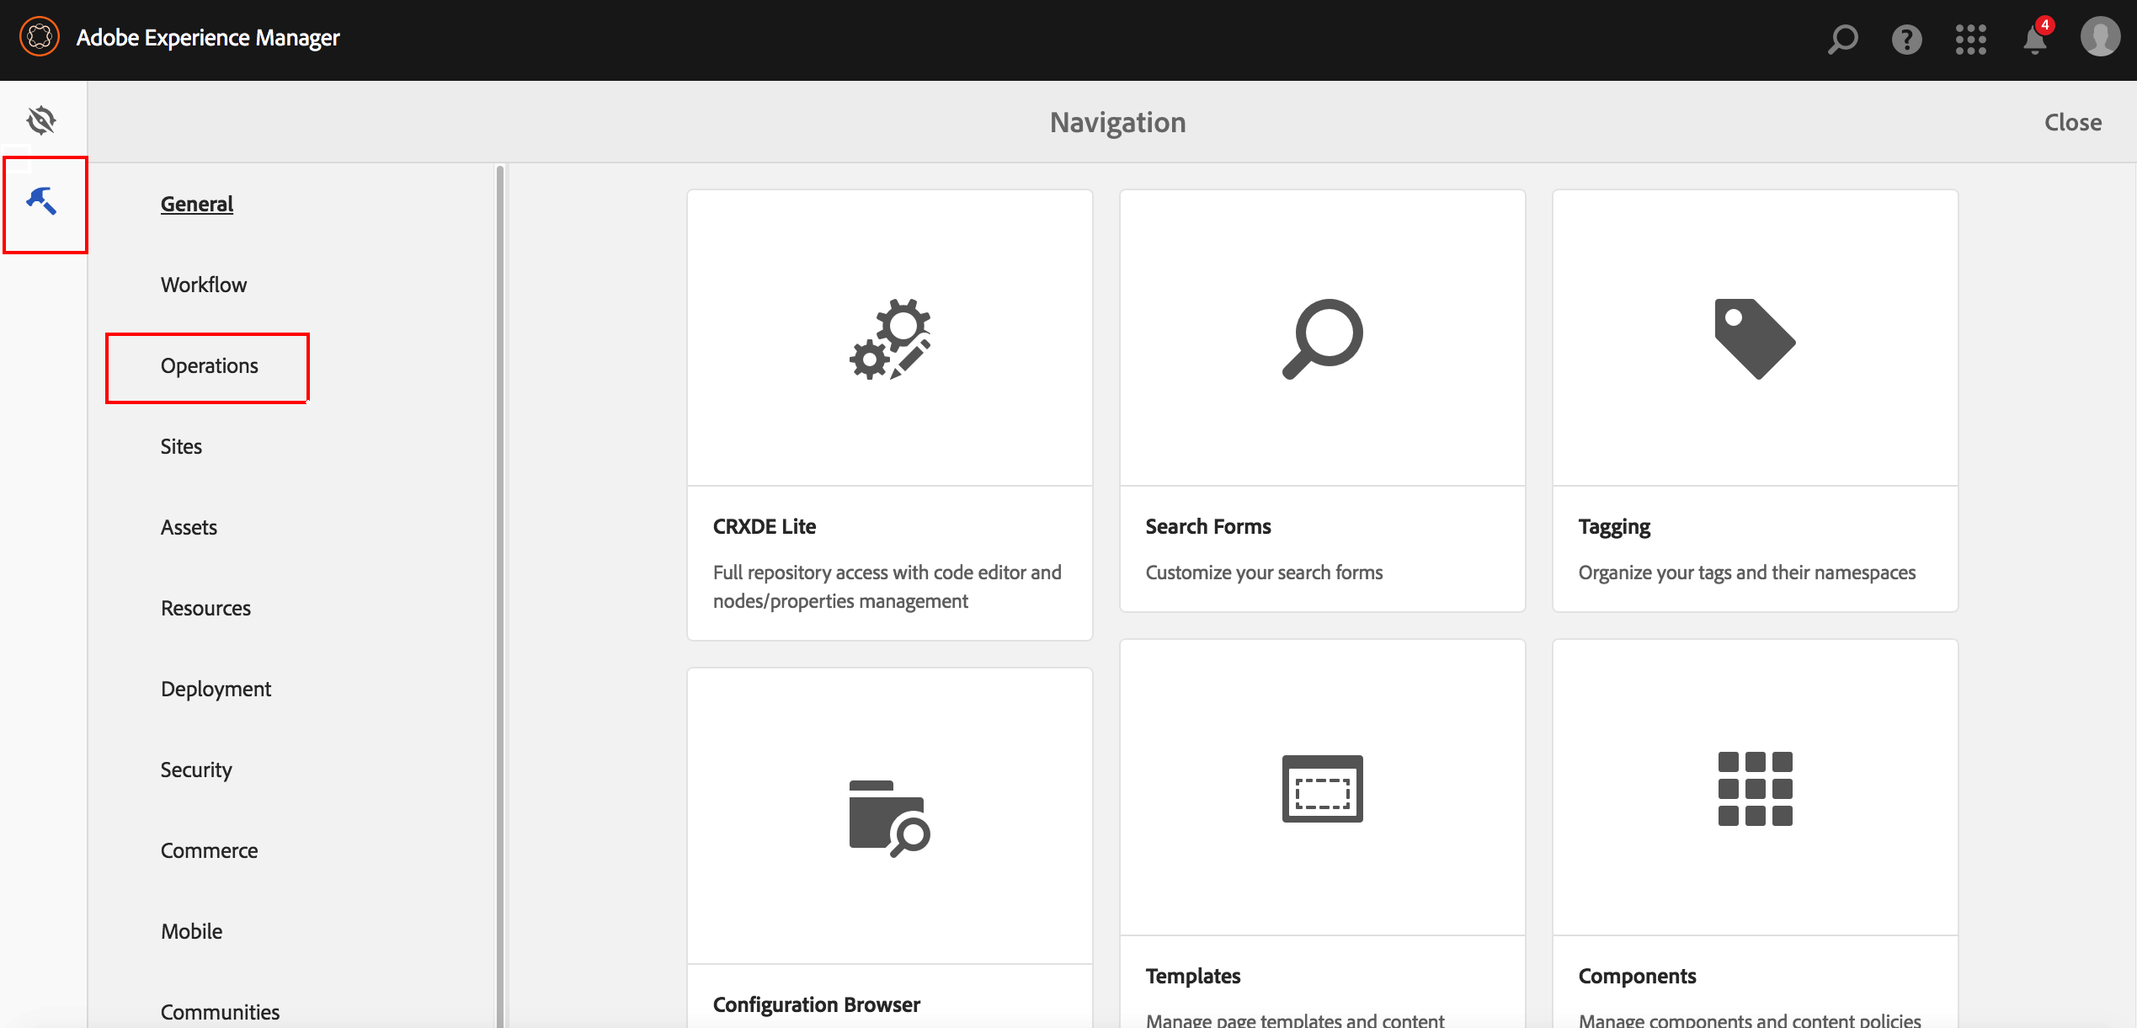
Task: Open the solutions grid switcher icon
Action: click(x=1970, y=39)
